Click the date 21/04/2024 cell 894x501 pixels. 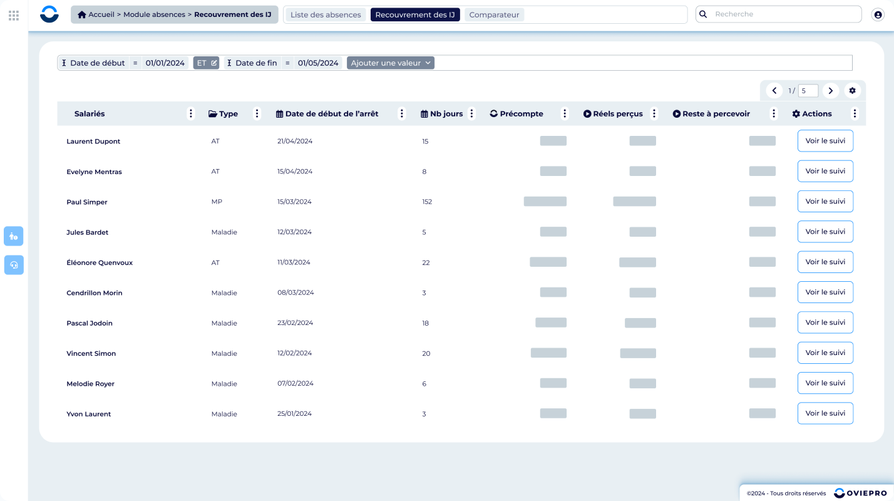(295, 141)
